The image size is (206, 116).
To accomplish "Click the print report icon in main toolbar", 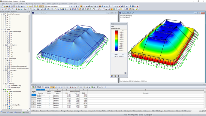I will [x=17, y=6].
